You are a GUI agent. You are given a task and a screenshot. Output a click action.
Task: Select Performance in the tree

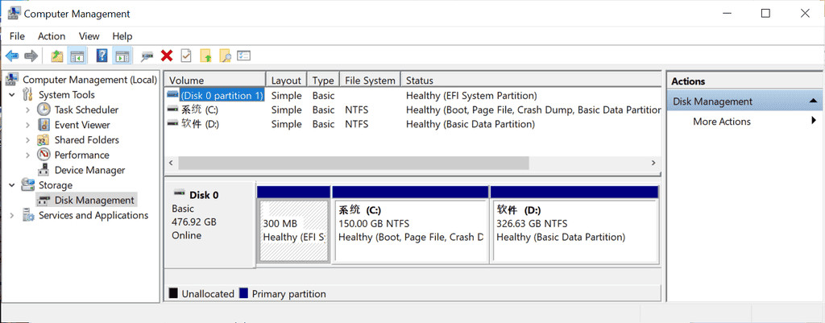pyautogui.click(x=81, y=155)
